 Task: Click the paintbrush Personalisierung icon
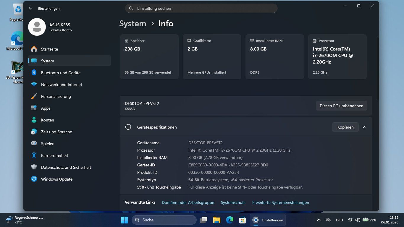(x=34, y=96)
